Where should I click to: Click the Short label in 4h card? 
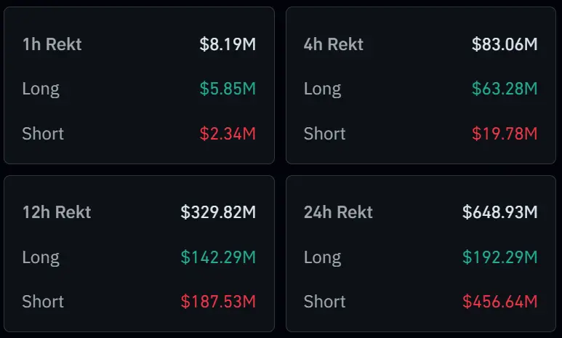325,134
